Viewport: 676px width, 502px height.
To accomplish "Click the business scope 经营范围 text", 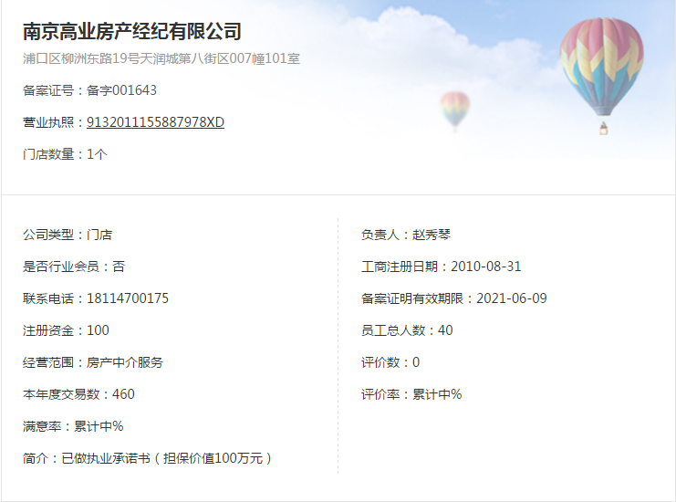I will click(x=93, y=362).
